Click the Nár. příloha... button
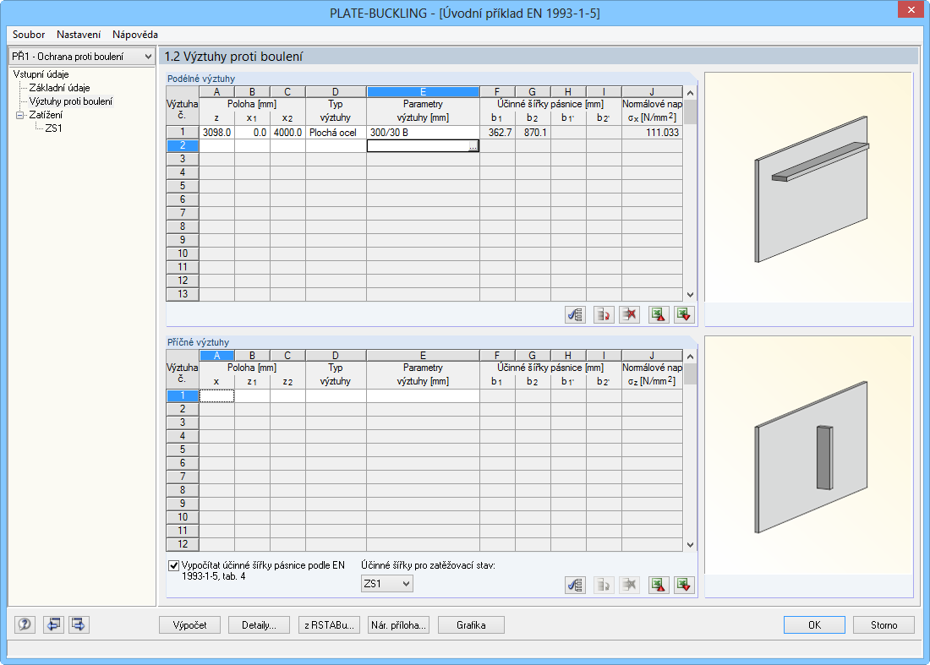 tap(398, 624)
